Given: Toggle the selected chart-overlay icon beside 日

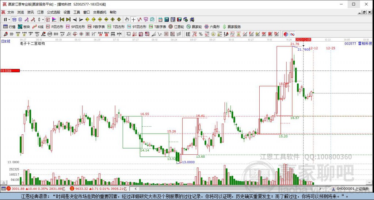Looking at the screenshot, I should point(14,20).
